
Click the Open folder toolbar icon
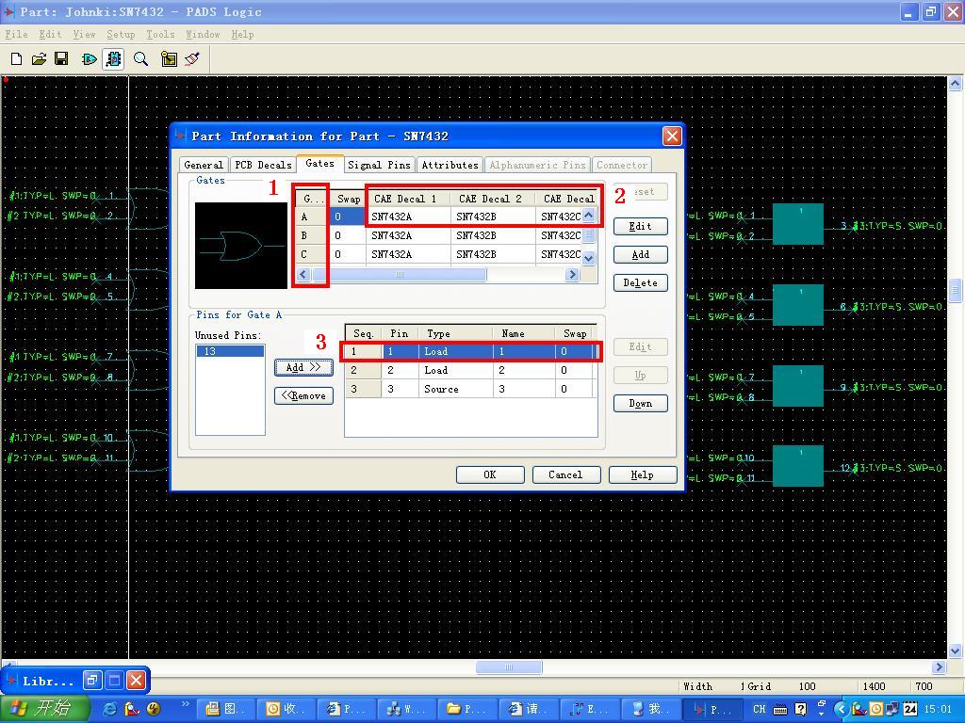pyautogui.click(x=39, y=59)
